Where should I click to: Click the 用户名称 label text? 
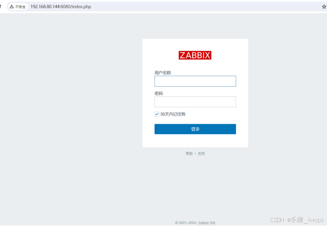[x=163, y=73]
